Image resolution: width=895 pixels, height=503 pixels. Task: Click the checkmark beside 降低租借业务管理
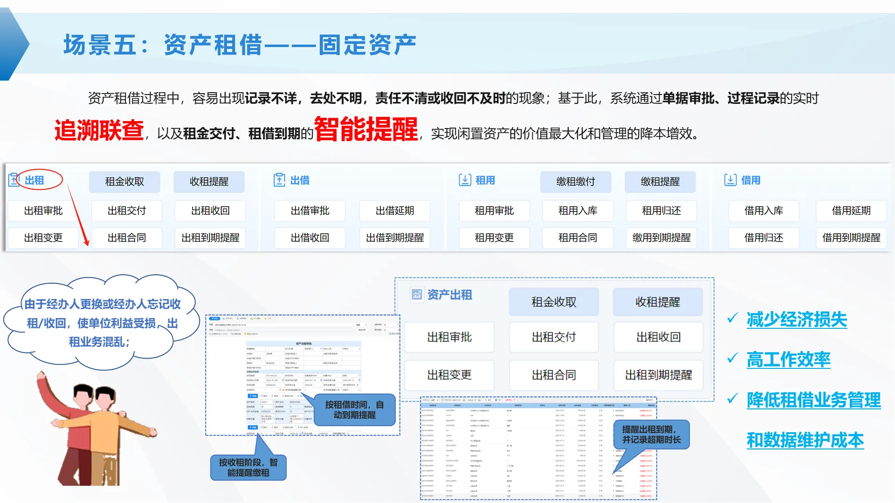(x=732, y=399)
